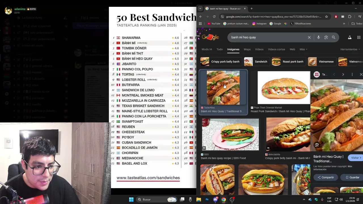Open Photoshop from the taskbar
The width and height of the screenshot is (363, 204).
[207, 199]
